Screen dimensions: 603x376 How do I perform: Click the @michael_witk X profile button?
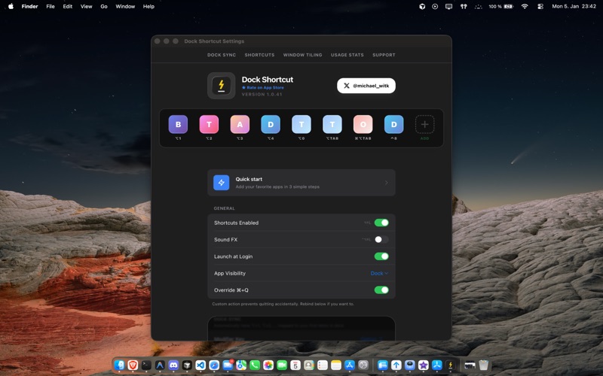point(366,86)
